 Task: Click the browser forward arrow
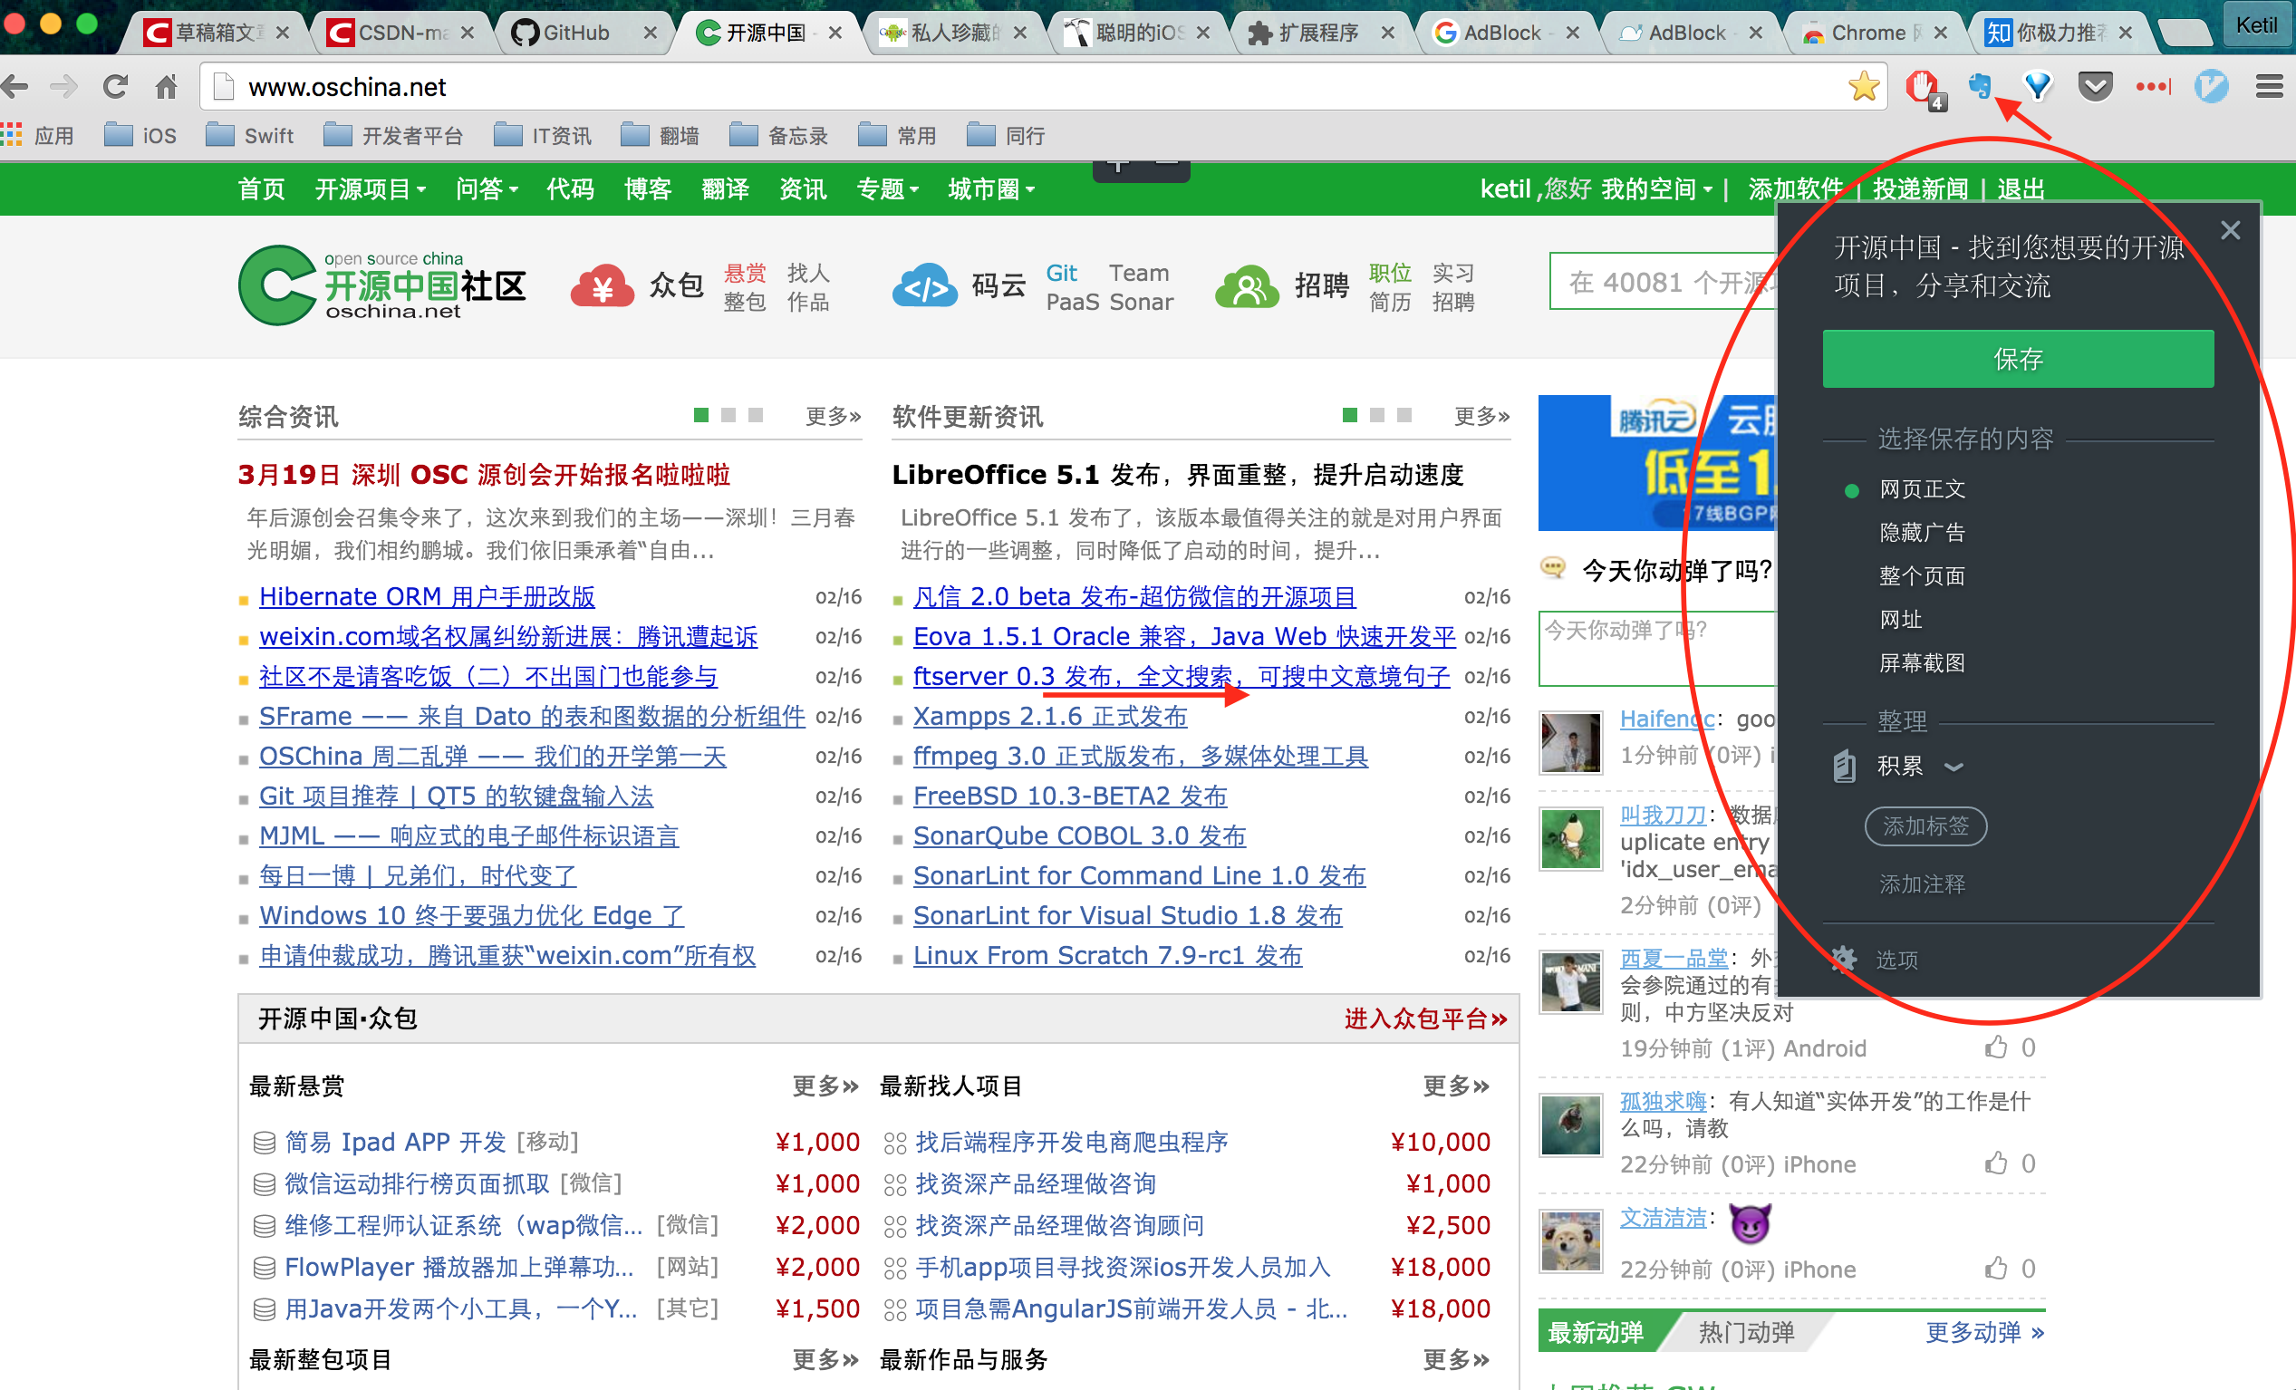click(x=63, y=87)
